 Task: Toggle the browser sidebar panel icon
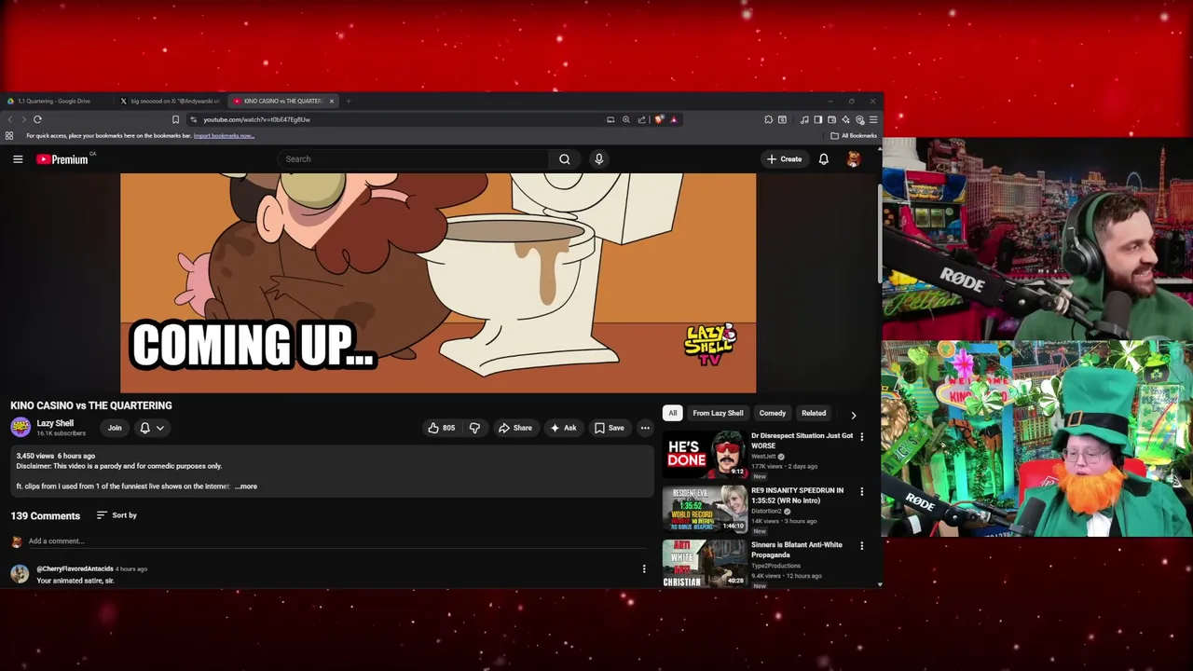pos(818,119)
